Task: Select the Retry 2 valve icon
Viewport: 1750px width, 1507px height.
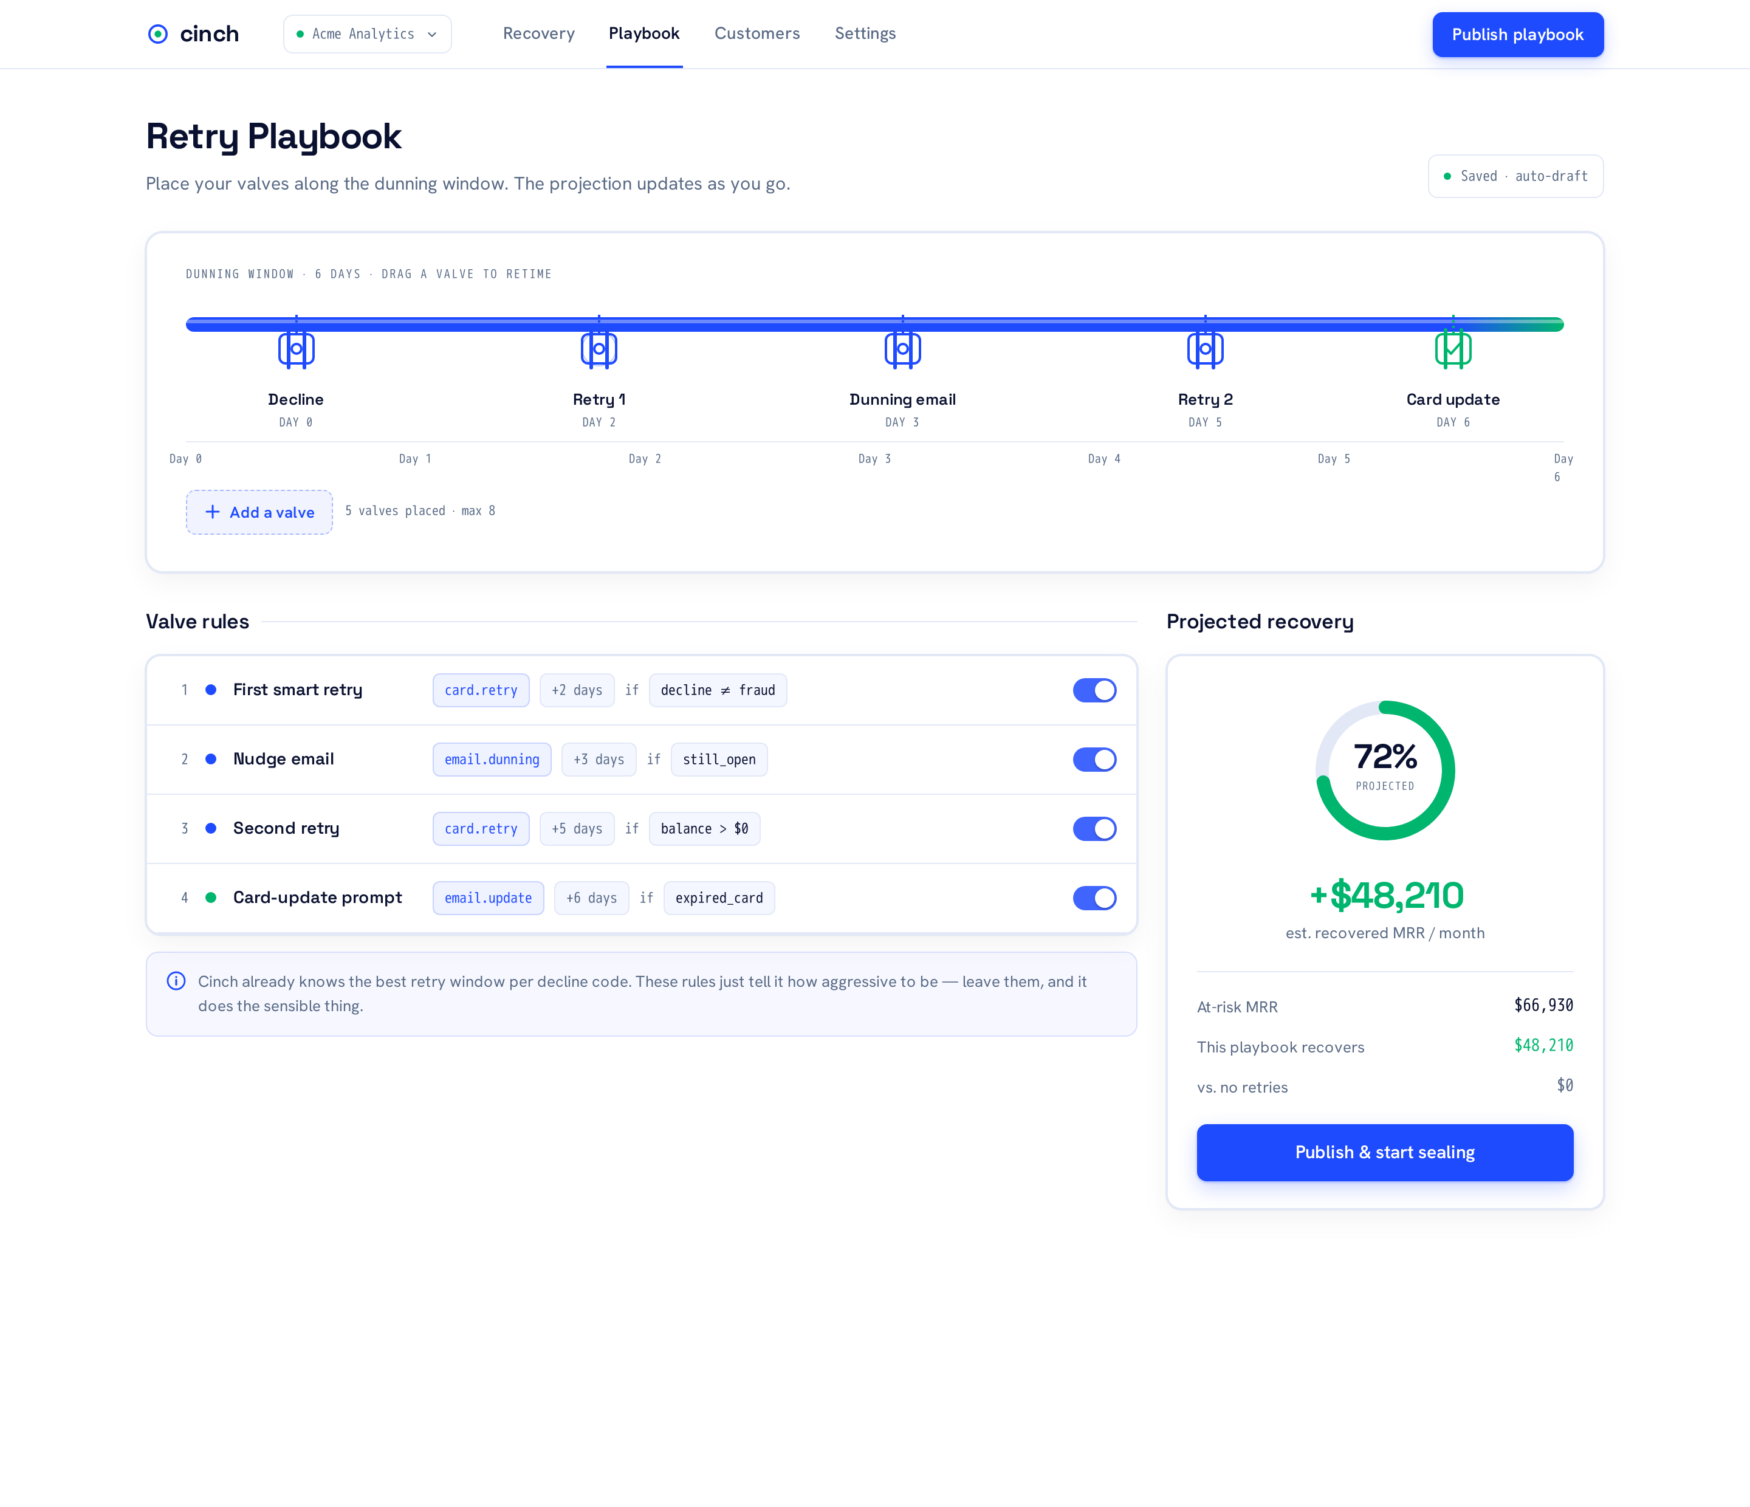Action: [x=1205, y=348]
